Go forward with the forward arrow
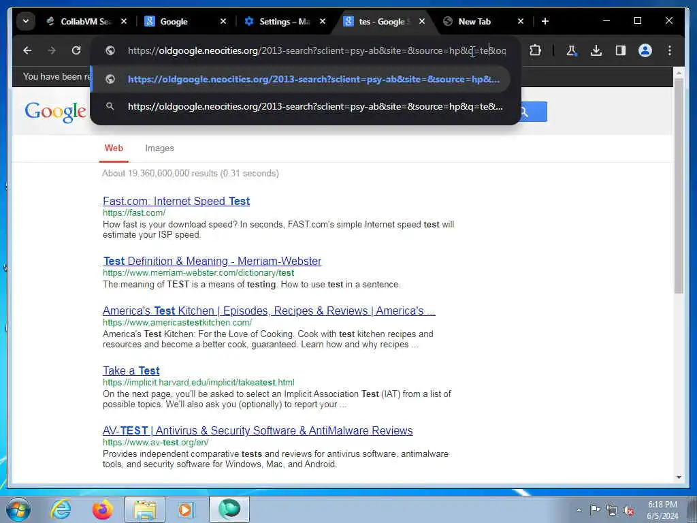This screenshot has height=523, width=697. 52,50
